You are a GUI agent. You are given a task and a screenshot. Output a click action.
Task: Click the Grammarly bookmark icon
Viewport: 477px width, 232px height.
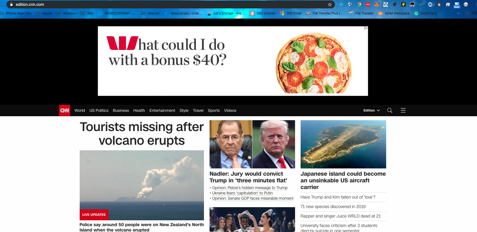(x=416, y=13)
